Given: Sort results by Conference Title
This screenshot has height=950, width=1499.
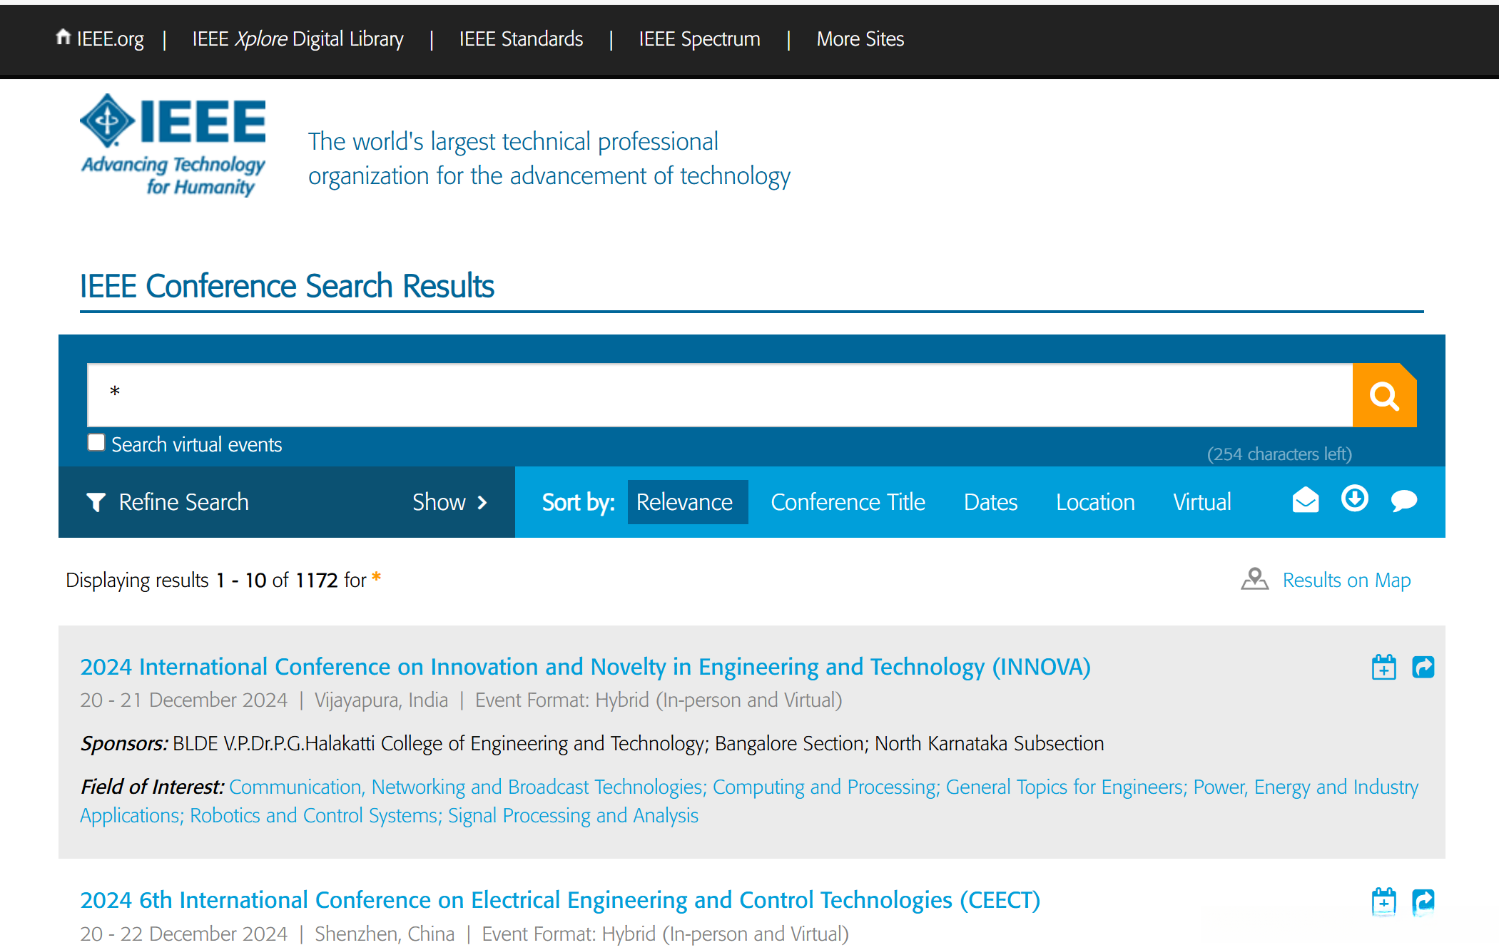Looking at the screenshot, I should [x=848, y=502].
